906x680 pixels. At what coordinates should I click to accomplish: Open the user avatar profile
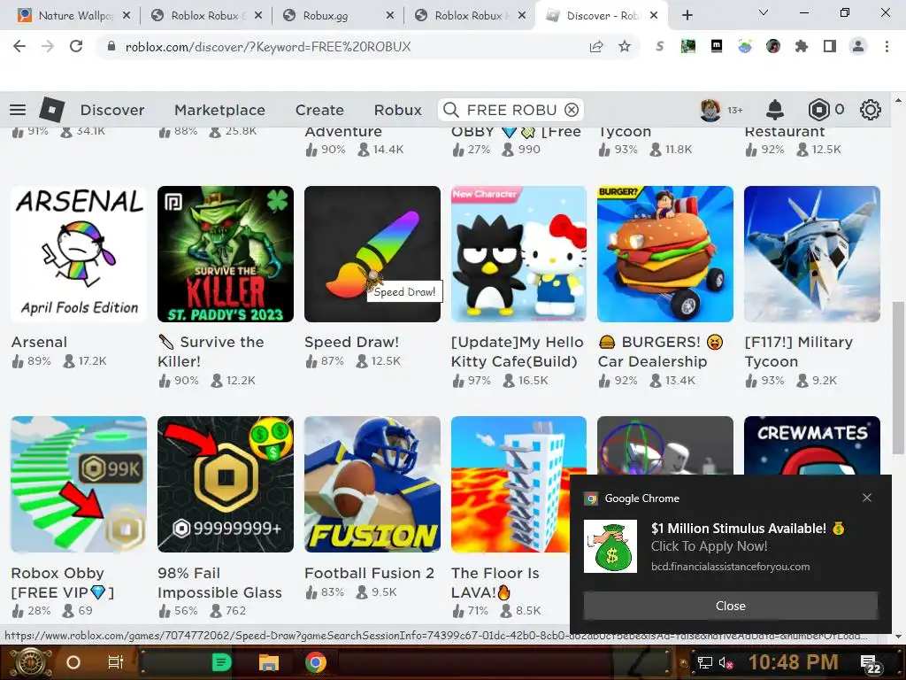point(710,110)
